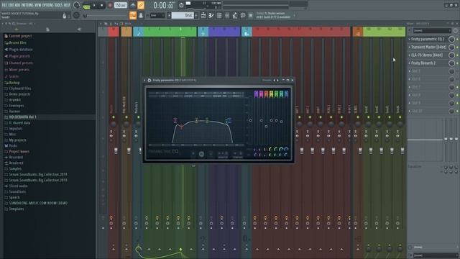Open the TOOLS menu

click(58, 5)
